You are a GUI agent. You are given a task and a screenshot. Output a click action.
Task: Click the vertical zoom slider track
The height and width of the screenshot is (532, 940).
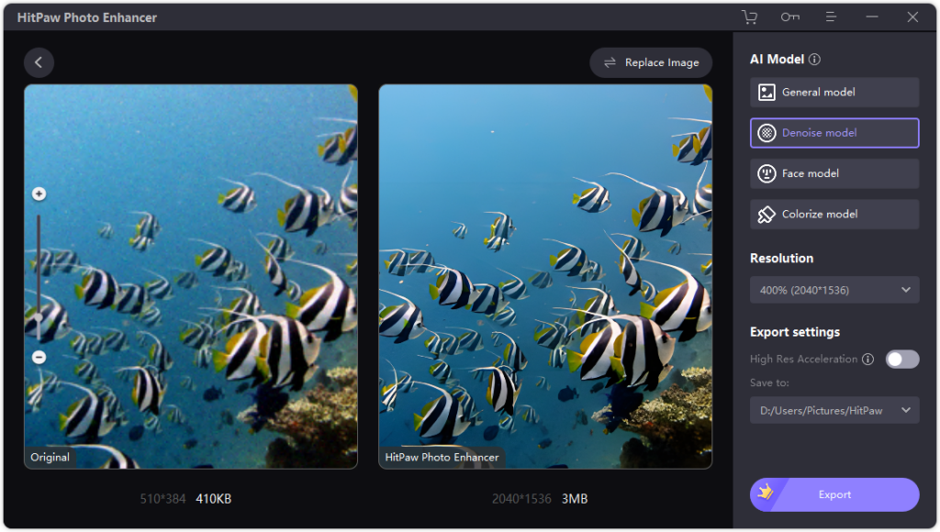(39, 275)
